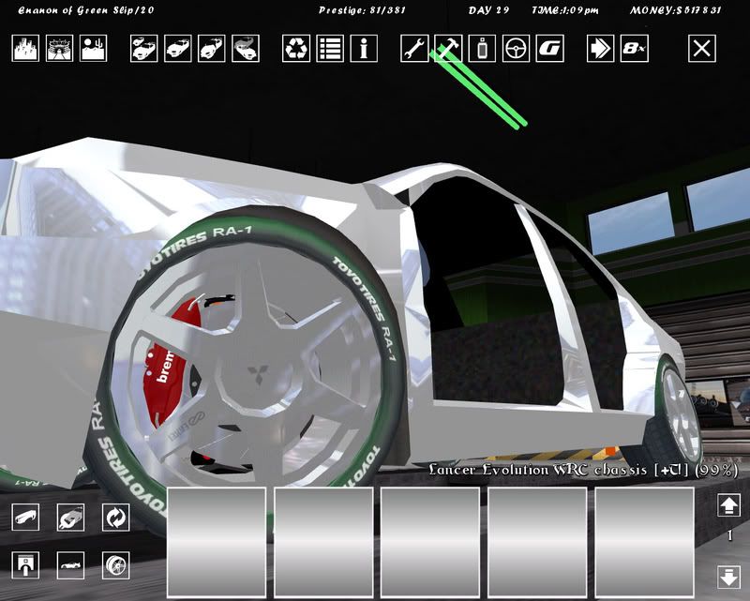Open the wheel rim parts category
The width and height of the screenshot is (750, 601).
pyautogui.click(x=115, y=565)
